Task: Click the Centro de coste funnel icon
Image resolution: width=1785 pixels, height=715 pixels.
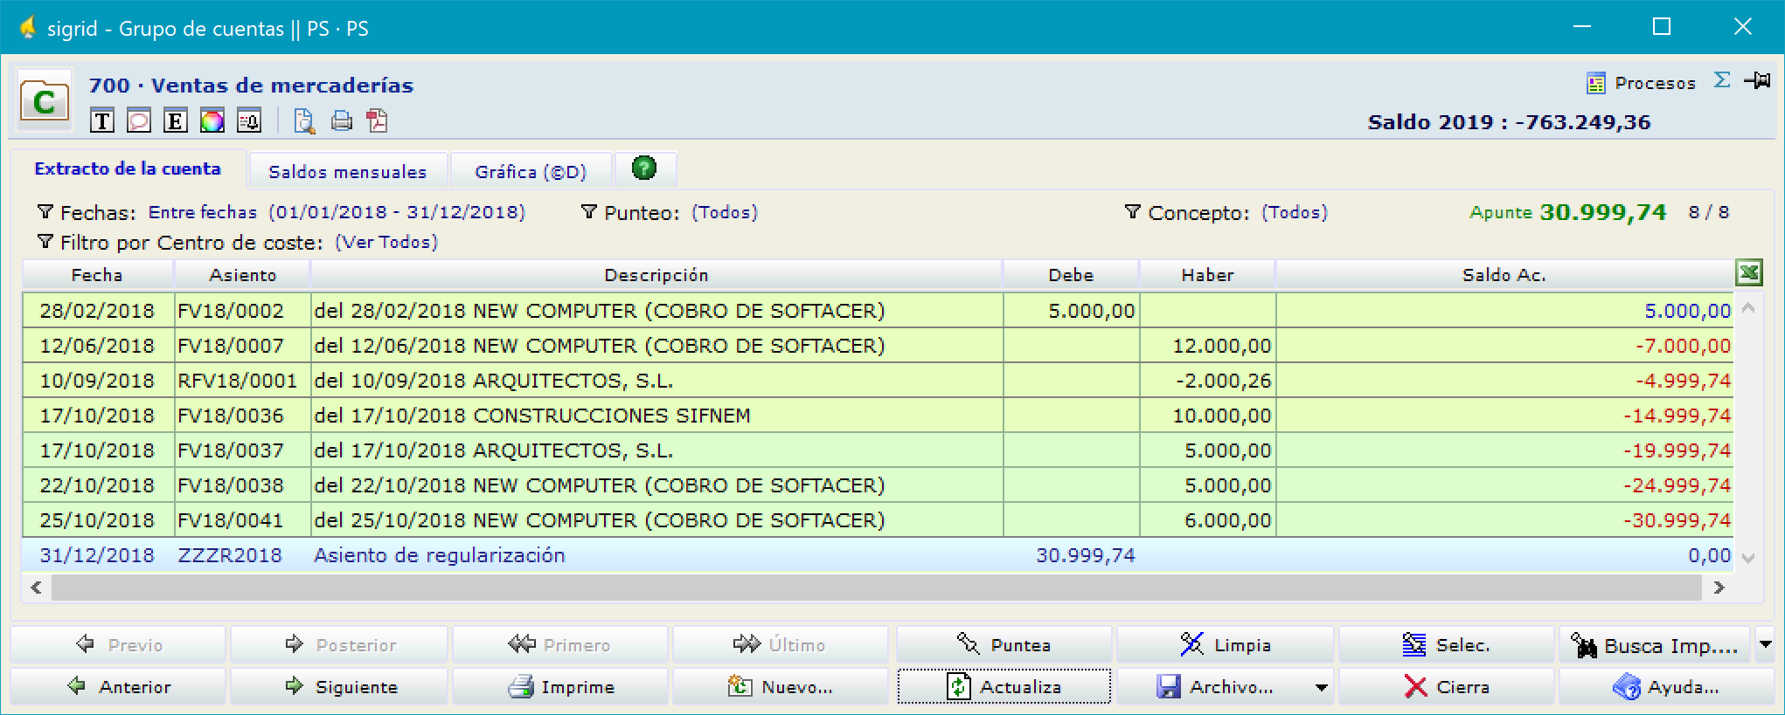Action: (x=45, y=242)
